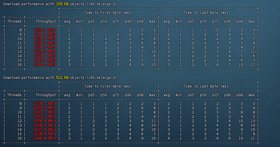Click the Threads header in the 512 KB table
Viewport: 280px width, 147px height.
(x=14, y=95)
